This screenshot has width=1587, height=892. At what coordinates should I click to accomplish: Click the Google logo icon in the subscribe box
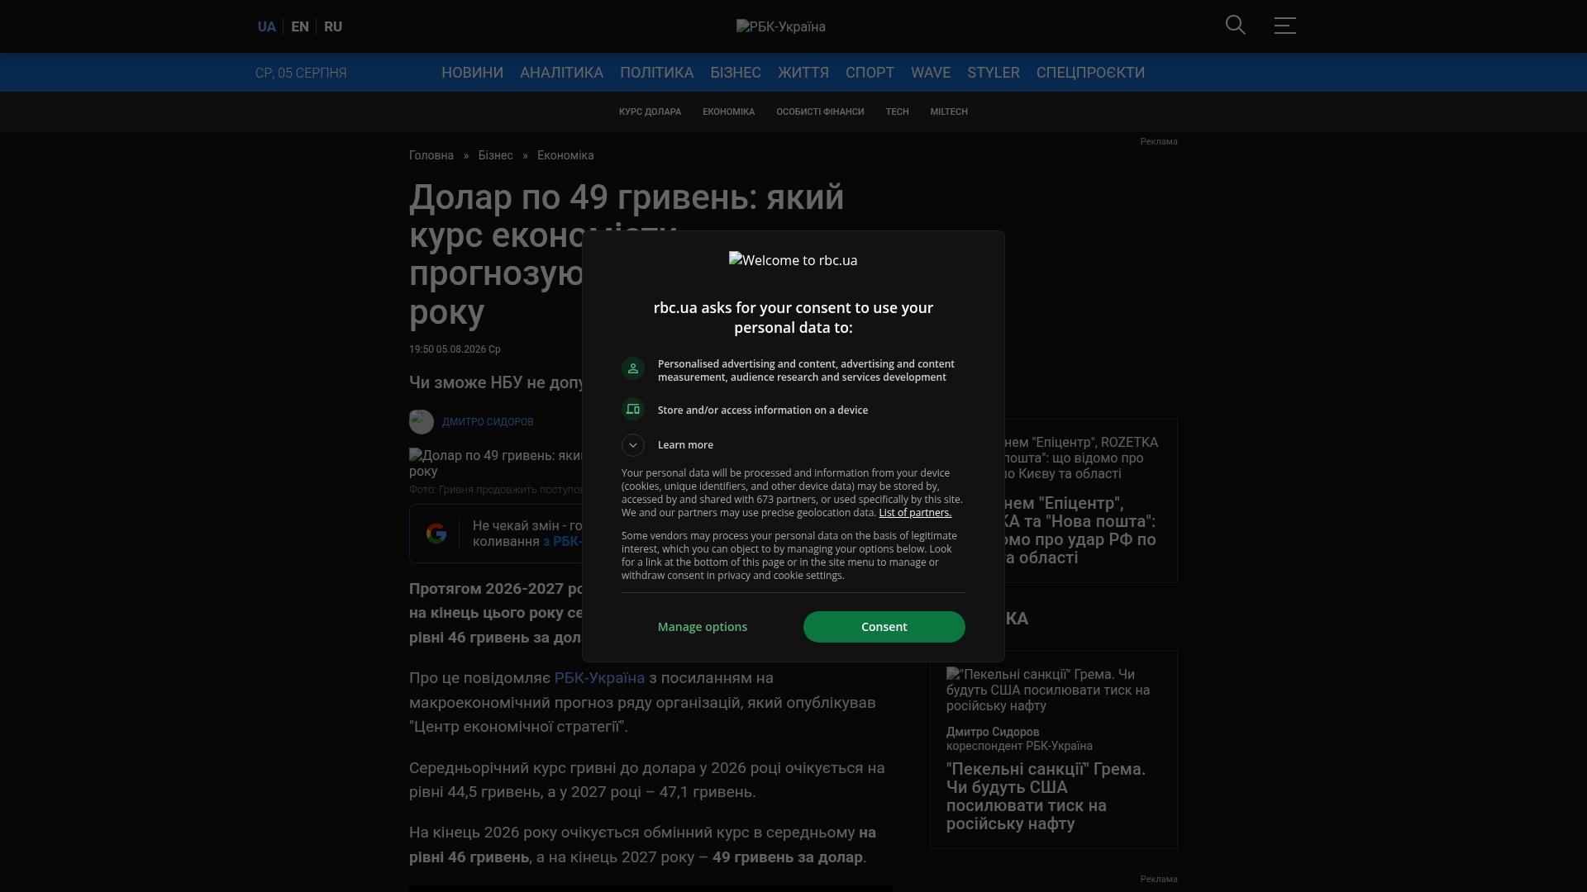pos(436,534)
